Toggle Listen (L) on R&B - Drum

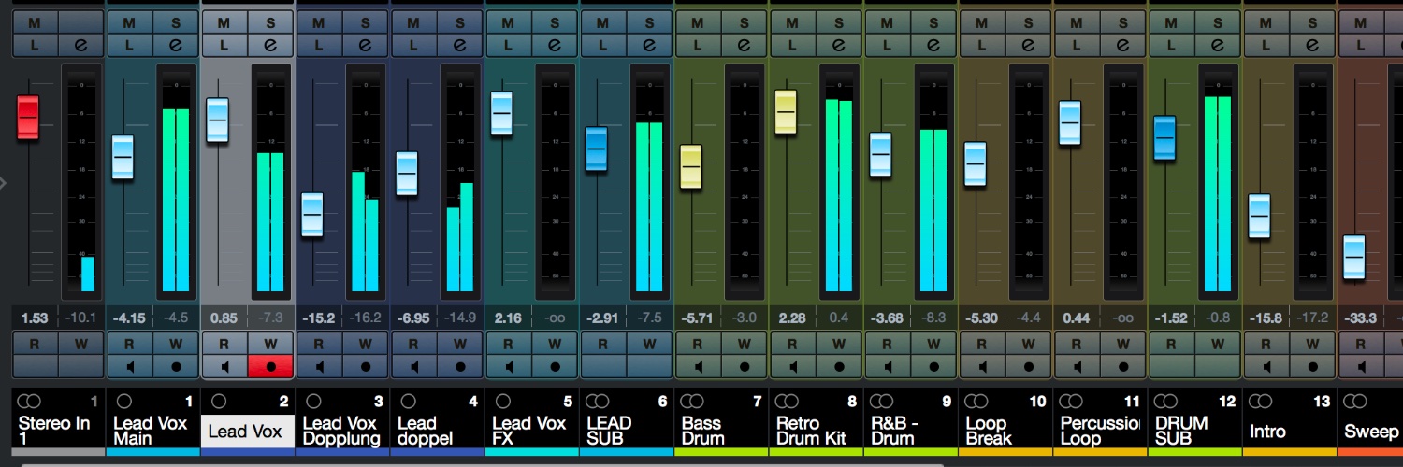point(888,44)
